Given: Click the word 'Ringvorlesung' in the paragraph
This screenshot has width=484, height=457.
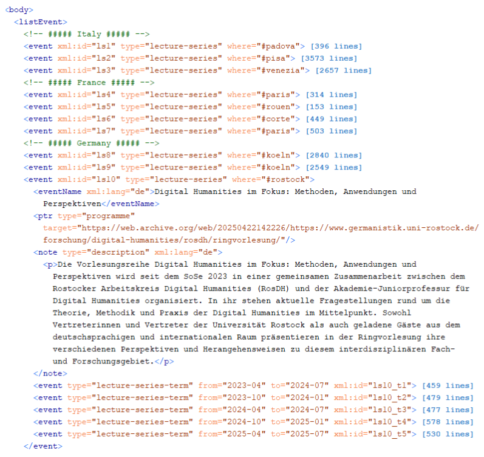Looking at the screenshot, I should pyautogui.click(x=389, y=337).
